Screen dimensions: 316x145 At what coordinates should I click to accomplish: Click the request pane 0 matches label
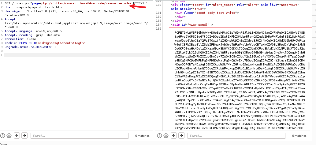click(x=142, y=136)
